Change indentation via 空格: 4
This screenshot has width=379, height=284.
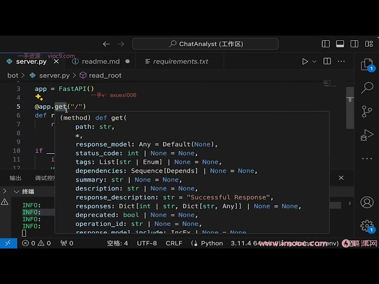coord(117,243)
